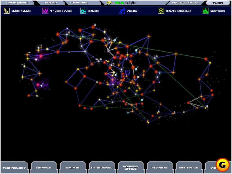This screenshot has height=174, width=232.
Task: Click the magenta minerals resource icon
Action: pos(45,11)
